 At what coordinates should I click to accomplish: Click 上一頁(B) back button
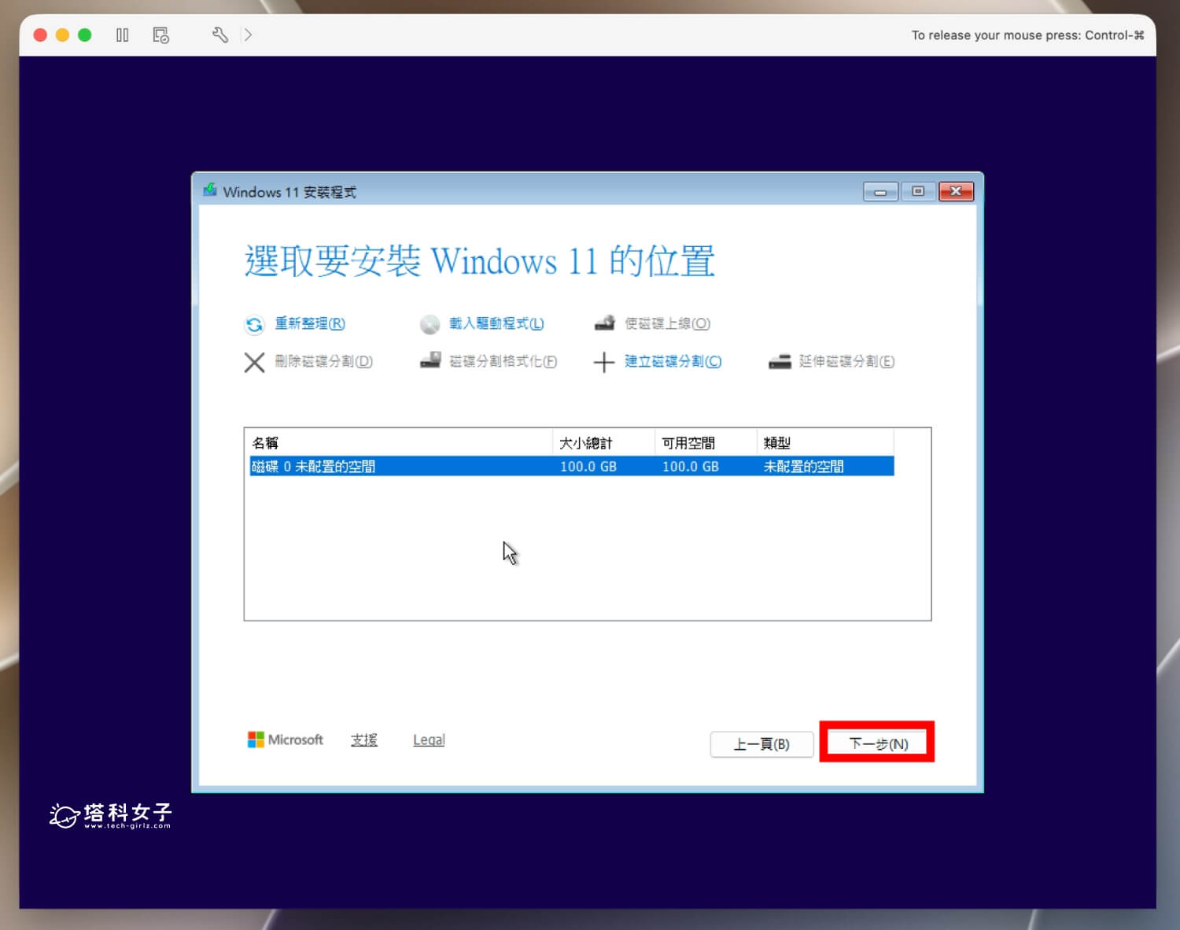click(x=761, y=744)
